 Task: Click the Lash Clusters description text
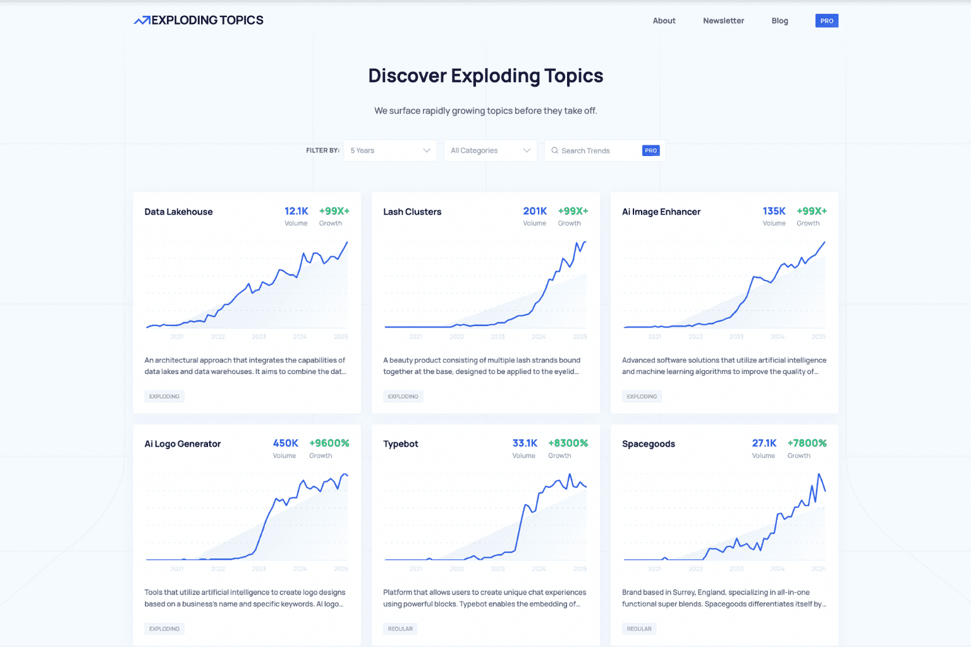482,366
